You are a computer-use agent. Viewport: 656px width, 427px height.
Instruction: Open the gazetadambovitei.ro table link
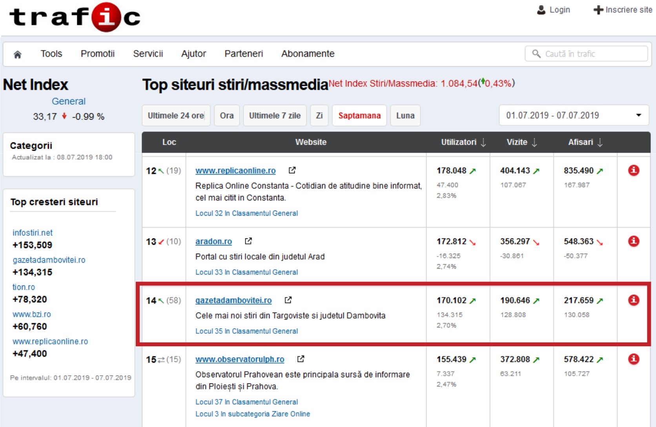(x=233, y=300)
